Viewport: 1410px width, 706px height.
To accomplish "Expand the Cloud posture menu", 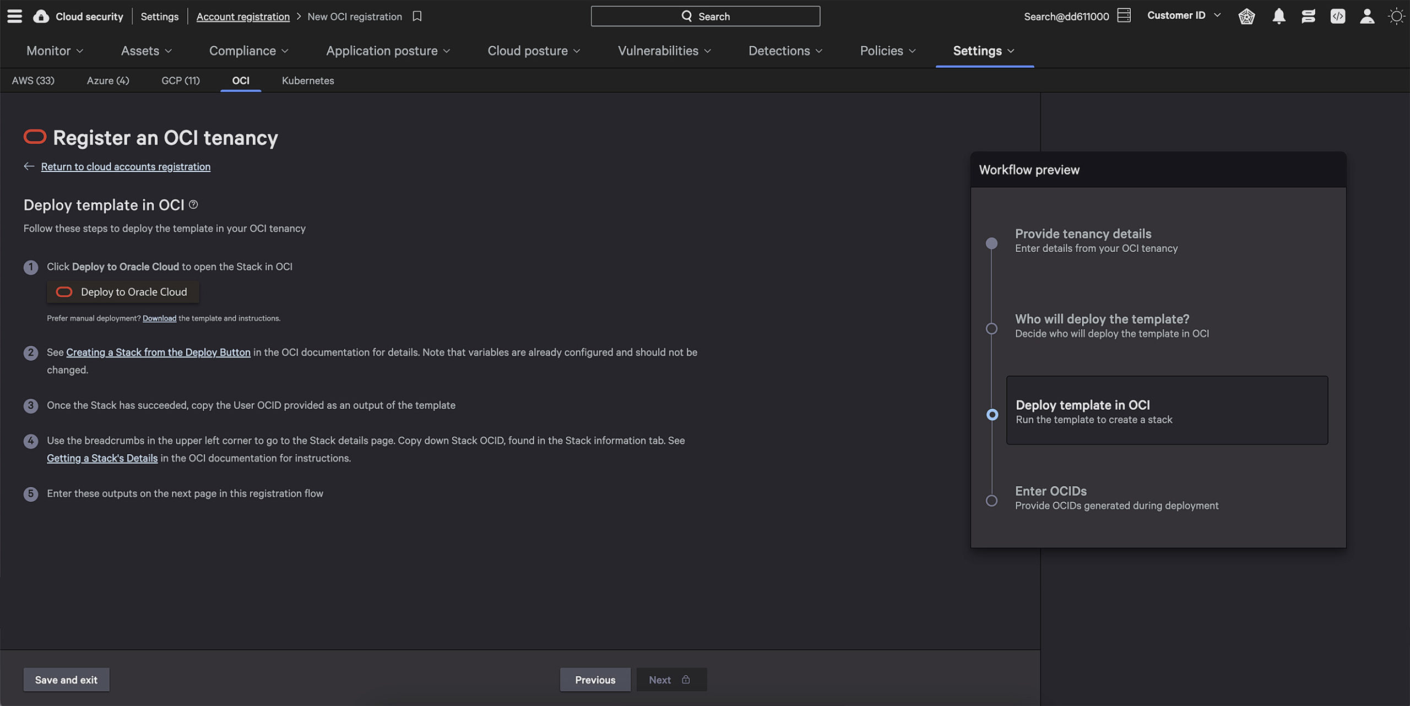I will [534, 50].
